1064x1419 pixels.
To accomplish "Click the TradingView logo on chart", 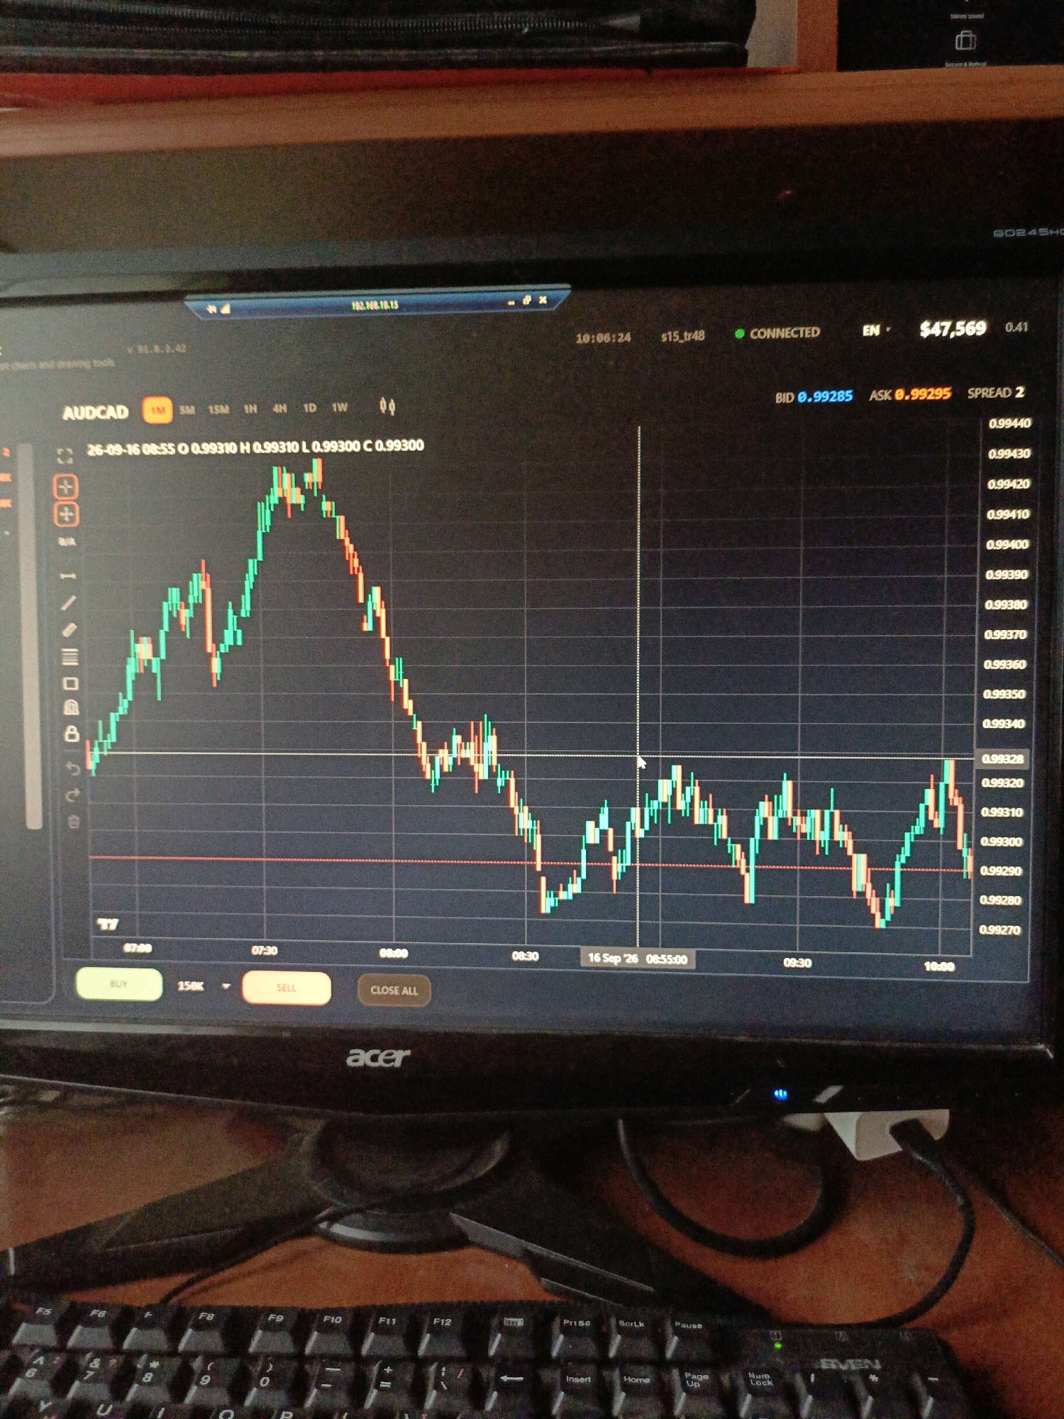I will pos(108,923).
